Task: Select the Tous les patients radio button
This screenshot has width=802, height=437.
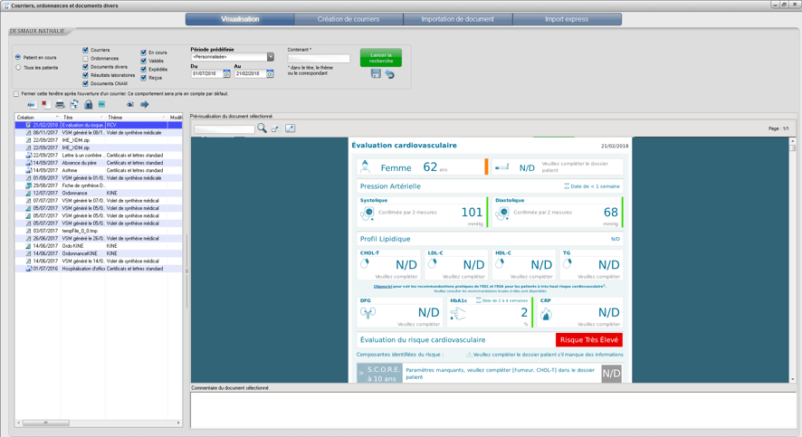Action: pyautogui.click(x=18, y=67)
